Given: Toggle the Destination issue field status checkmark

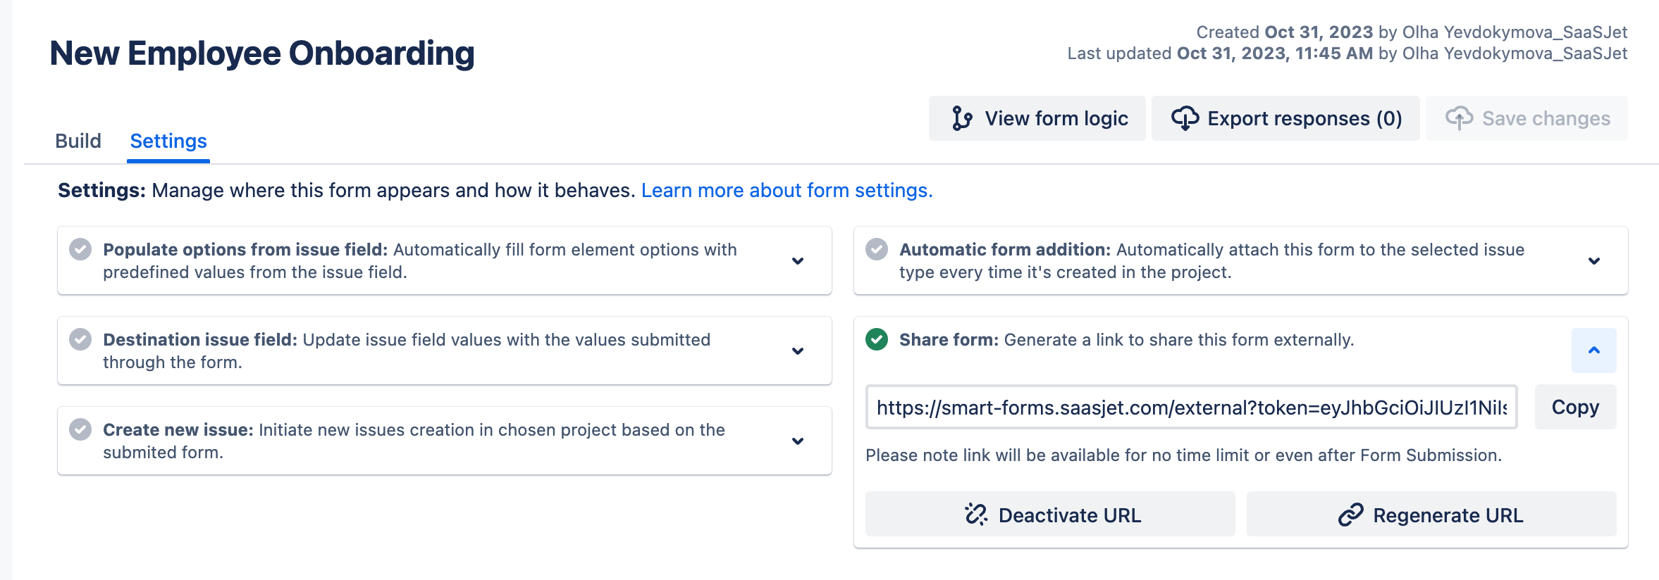Looking at the screenshot, I should (x=80, y=339).
